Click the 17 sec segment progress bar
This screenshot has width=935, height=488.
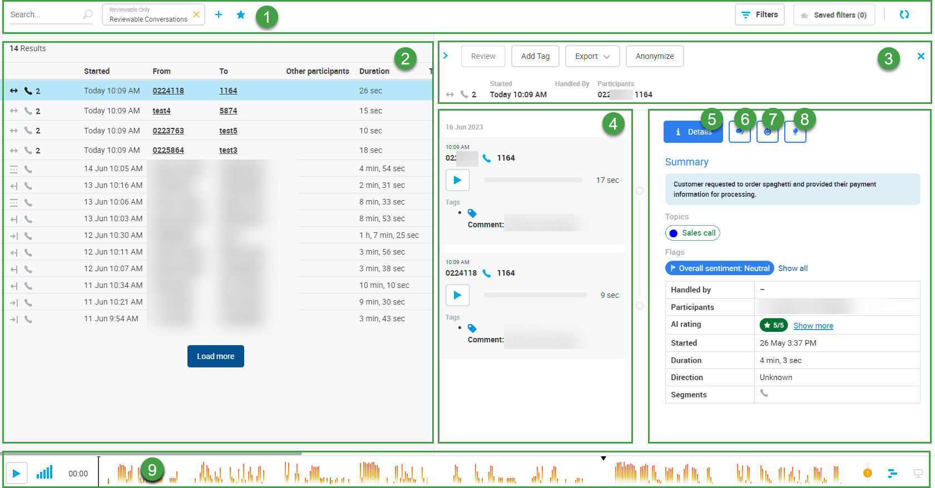coord(532,180)
